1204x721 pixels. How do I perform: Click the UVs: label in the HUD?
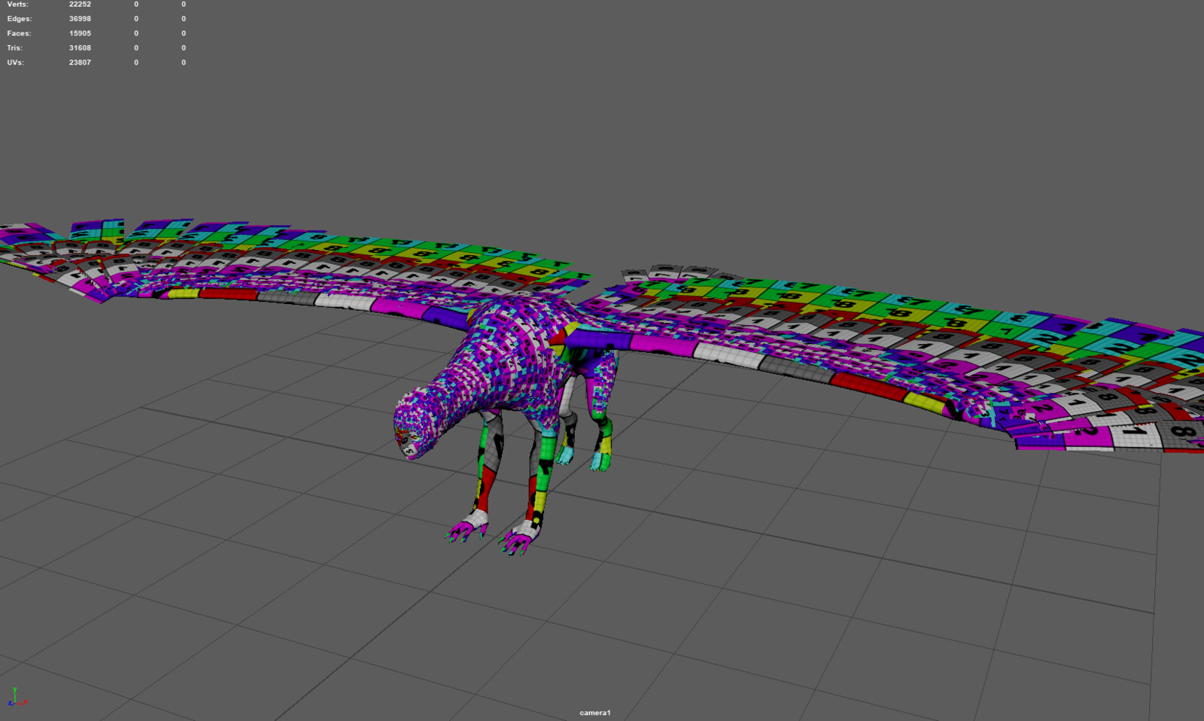point(16,62)
